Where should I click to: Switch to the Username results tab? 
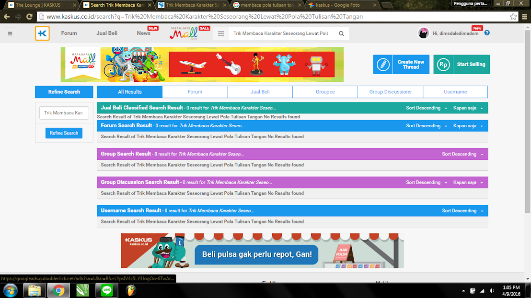(455, 92)
